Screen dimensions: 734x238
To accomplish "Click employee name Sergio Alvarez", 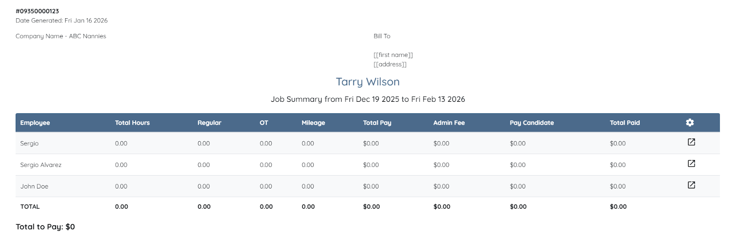I will (x=41, y=165).
